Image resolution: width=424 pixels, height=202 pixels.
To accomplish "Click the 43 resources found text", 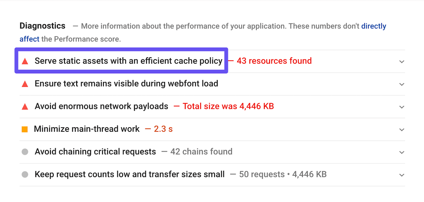I will (x=274, y=61).
